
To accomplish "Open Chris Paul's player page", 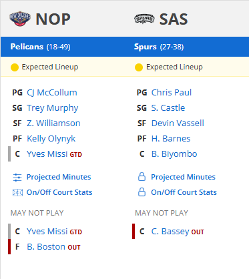I will 172,93.
